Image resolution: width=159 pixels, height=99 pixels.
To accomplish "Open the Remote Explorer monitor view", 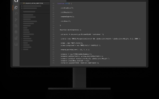I will point(16,44).
